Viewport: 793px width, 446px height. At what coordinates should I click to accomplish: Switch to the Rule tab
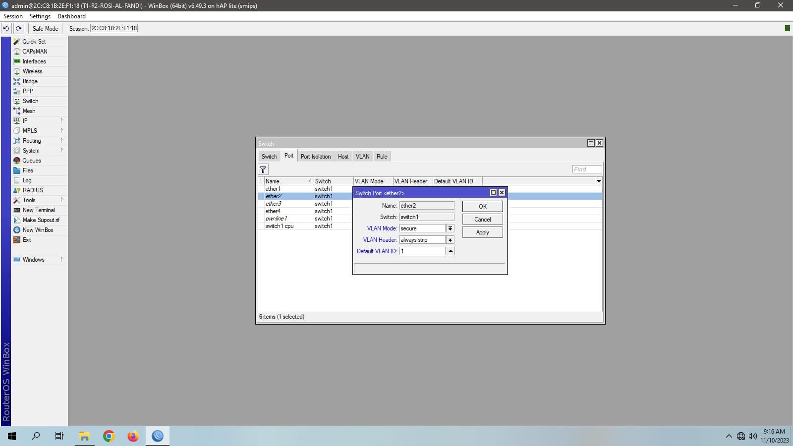tap(382, 157)
